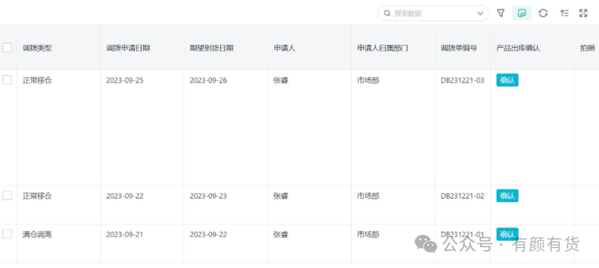Viewport: 599px width, 268px height.
Task: Select the 期望到货日期 column header
Action: point(212,48)
